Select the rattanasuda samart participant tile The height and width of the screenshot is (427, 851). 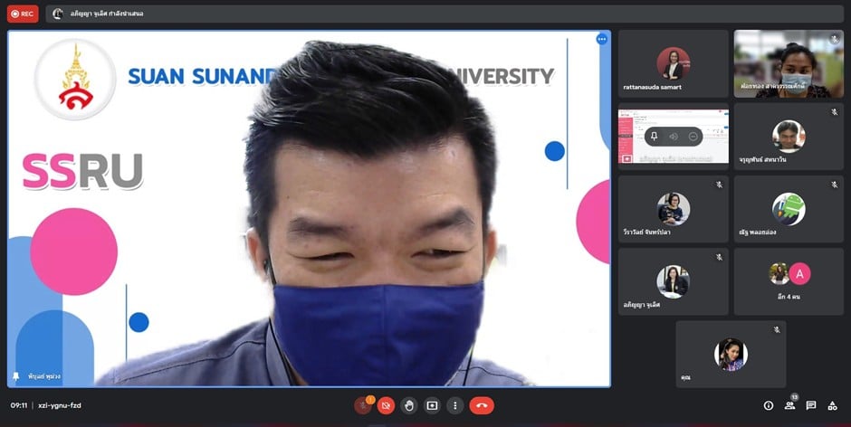point(673,63)
